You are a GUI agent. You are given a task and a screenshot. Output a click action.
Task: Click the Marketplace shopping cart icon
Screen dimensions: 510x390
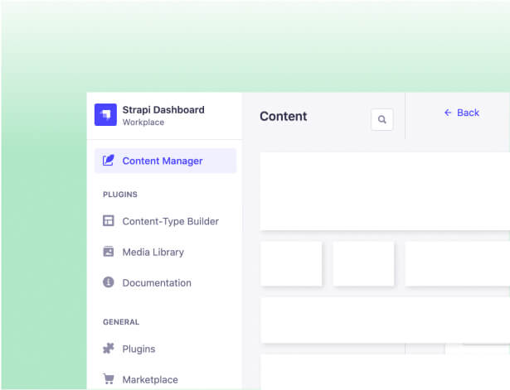pos(109,379)
